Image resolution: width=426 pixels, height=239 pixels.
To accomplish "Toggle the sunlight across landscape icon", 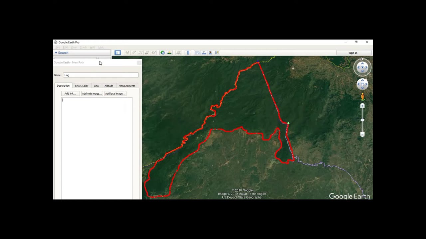I will click(x=169, y=52).
